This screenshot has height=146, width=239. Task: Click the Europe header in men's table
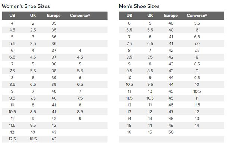click(171, 16)
